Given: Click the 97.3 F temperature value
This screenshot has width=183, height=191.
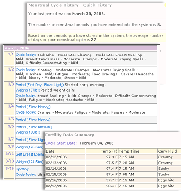Looking at the screenshot, I should point(112,157).
